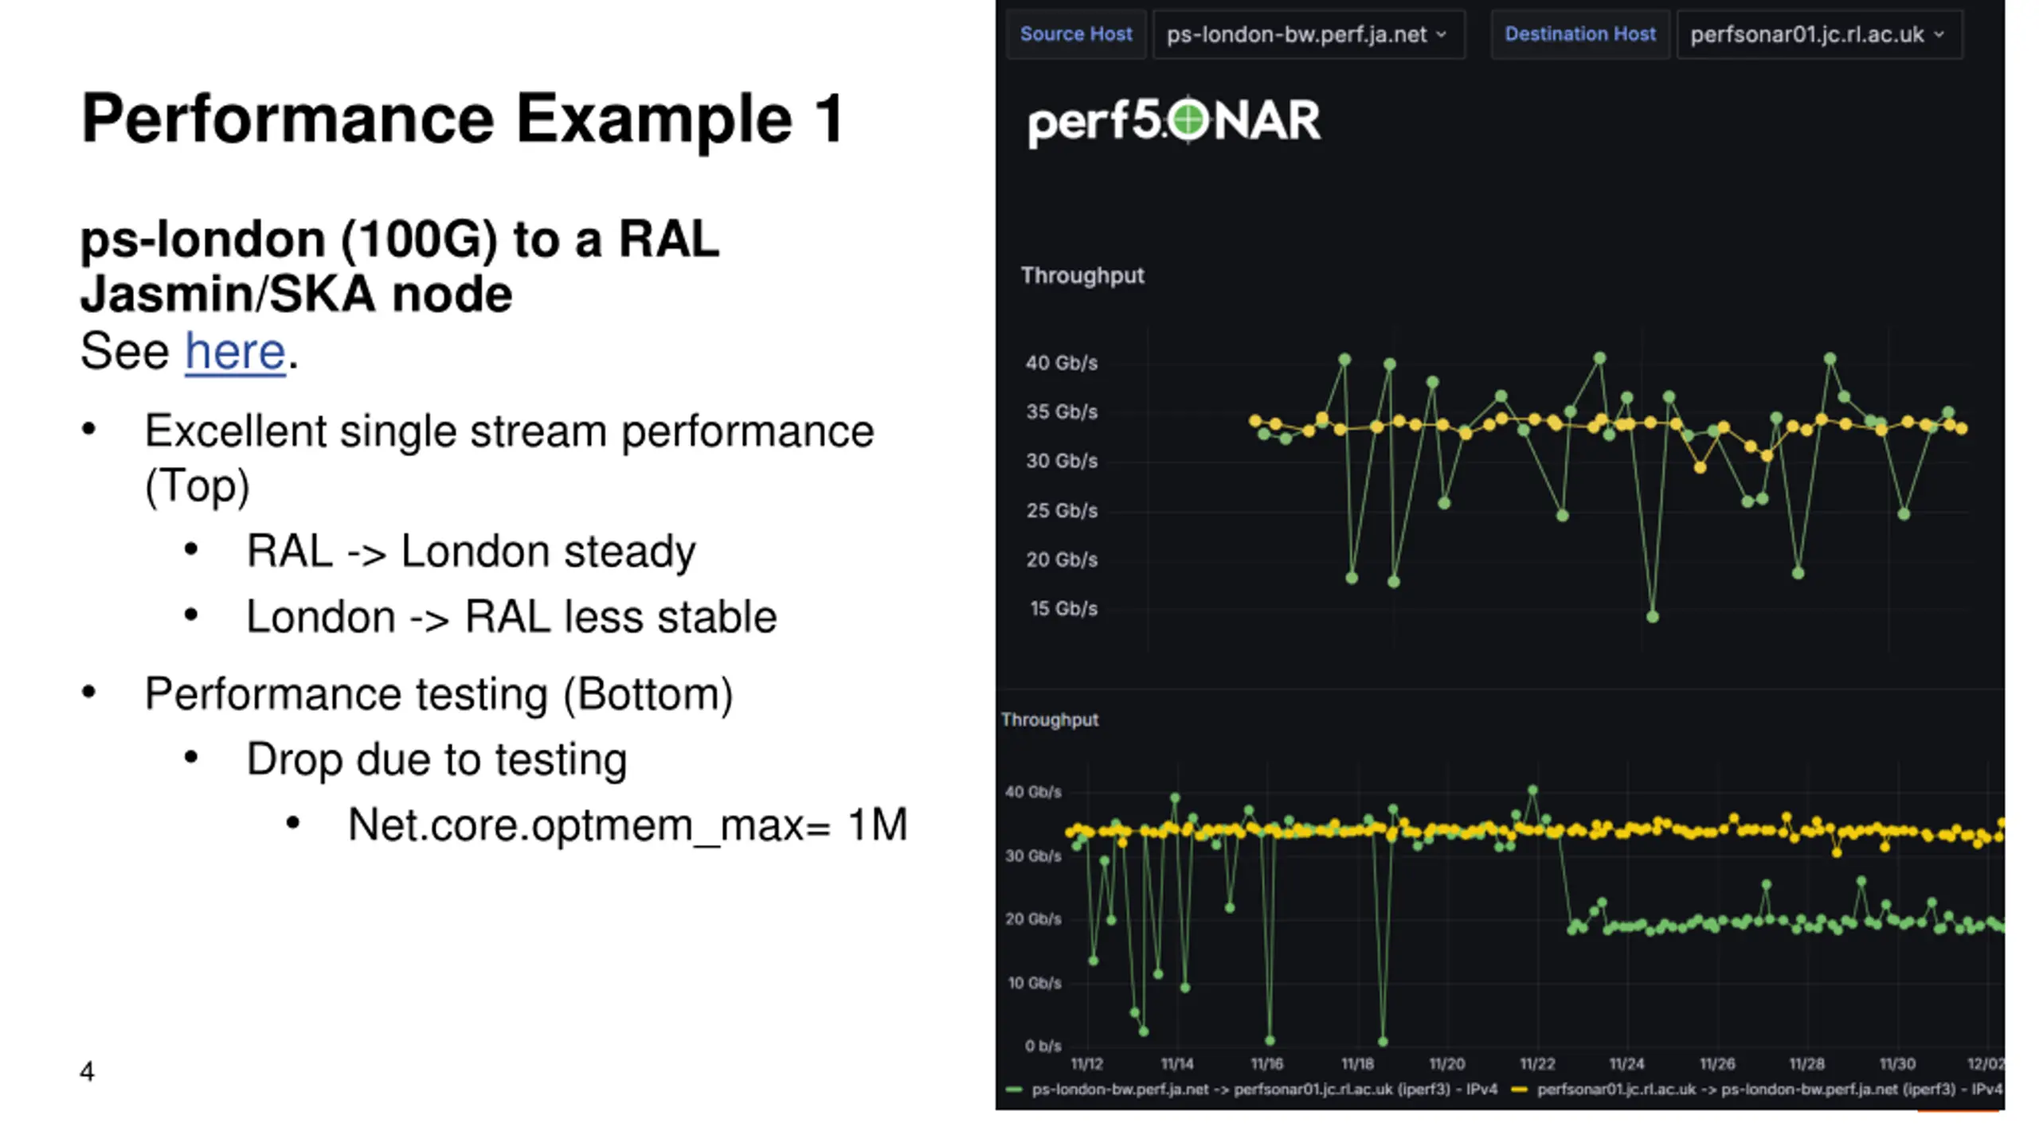Click the 40 Gb/s label on top chart
The image size is (2039, 1146).
(x=1062, y=363)
